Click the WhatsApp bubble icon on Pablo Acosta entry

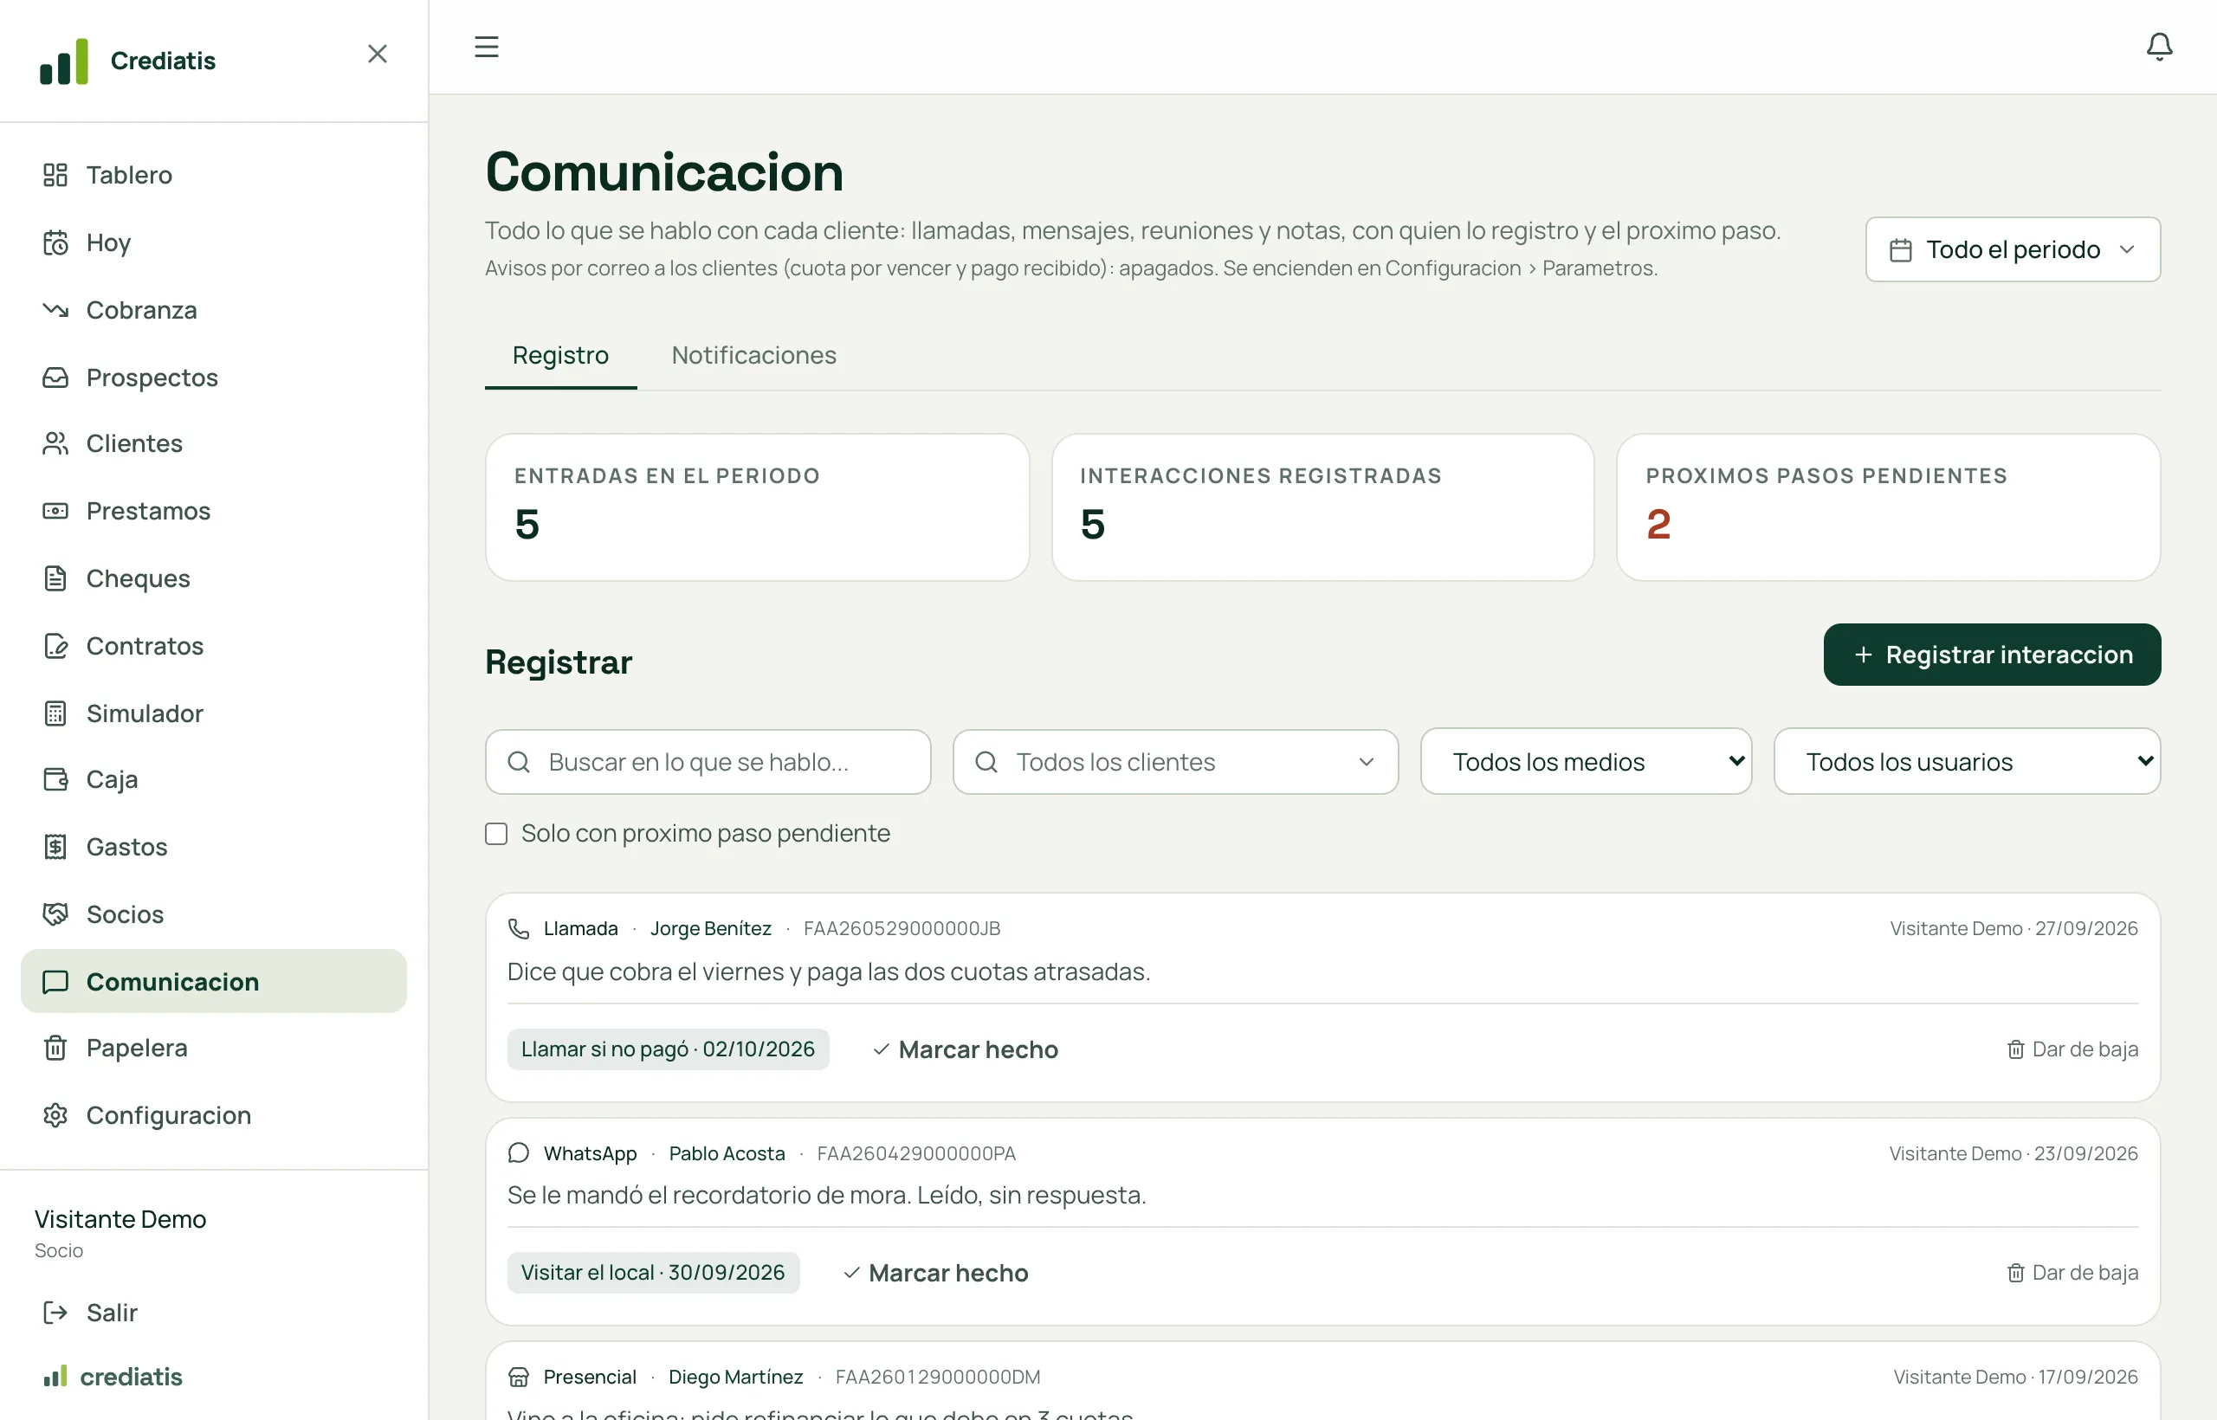coord(518,1152)
